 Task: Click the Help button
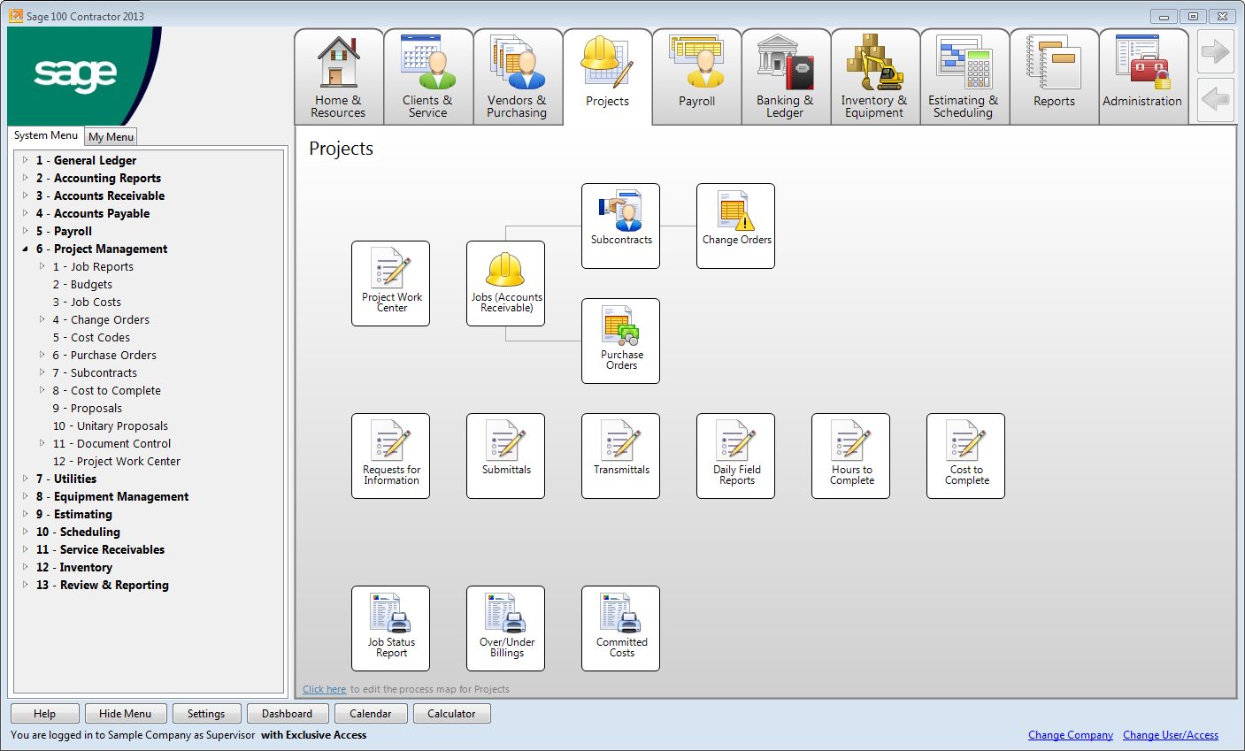(x=44, y=714)
